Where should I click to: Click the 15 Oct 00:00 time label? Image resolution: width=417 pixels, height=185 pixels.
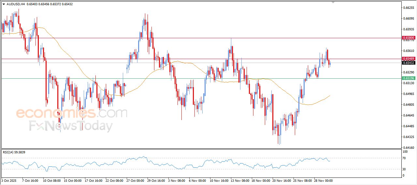pos(73,180)
